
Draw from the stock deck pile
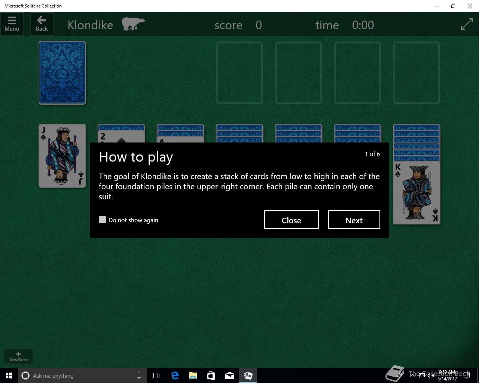pos(62,73)
